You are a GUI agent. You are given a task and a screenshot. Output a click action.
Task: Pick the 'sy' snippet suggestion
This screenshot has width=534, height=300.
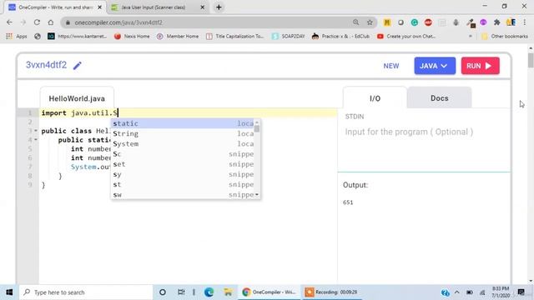[x=184, y=174]
